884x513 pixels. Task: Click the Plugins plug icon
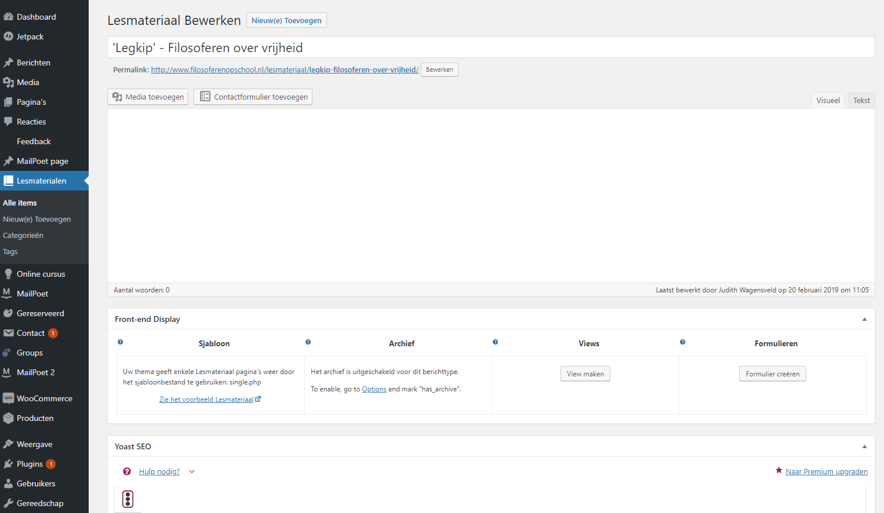coord(9,464)
